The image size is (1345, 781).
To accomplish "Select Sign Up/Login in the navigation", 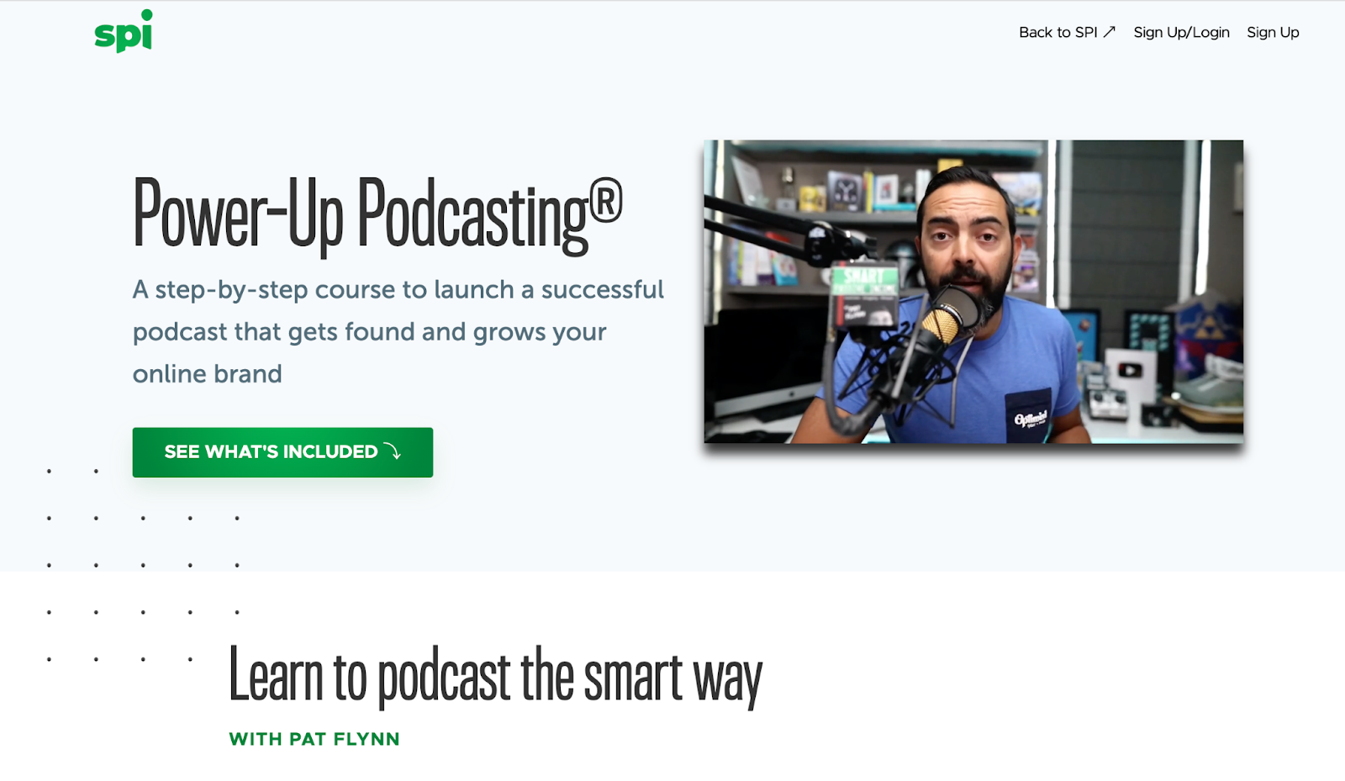I will point(1181,32).
